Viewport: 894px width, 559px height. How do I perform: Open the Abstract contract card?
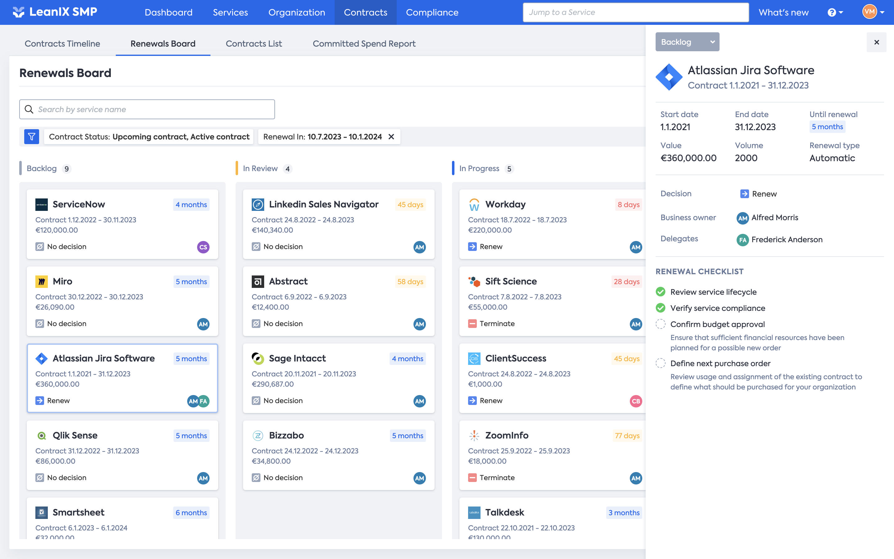[x=339, y=301]
